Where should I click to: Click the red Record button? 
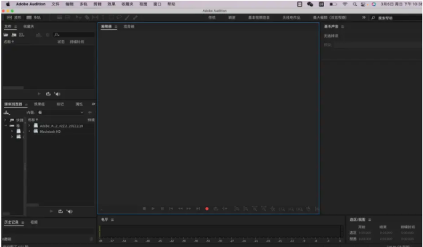pos(207,208)
